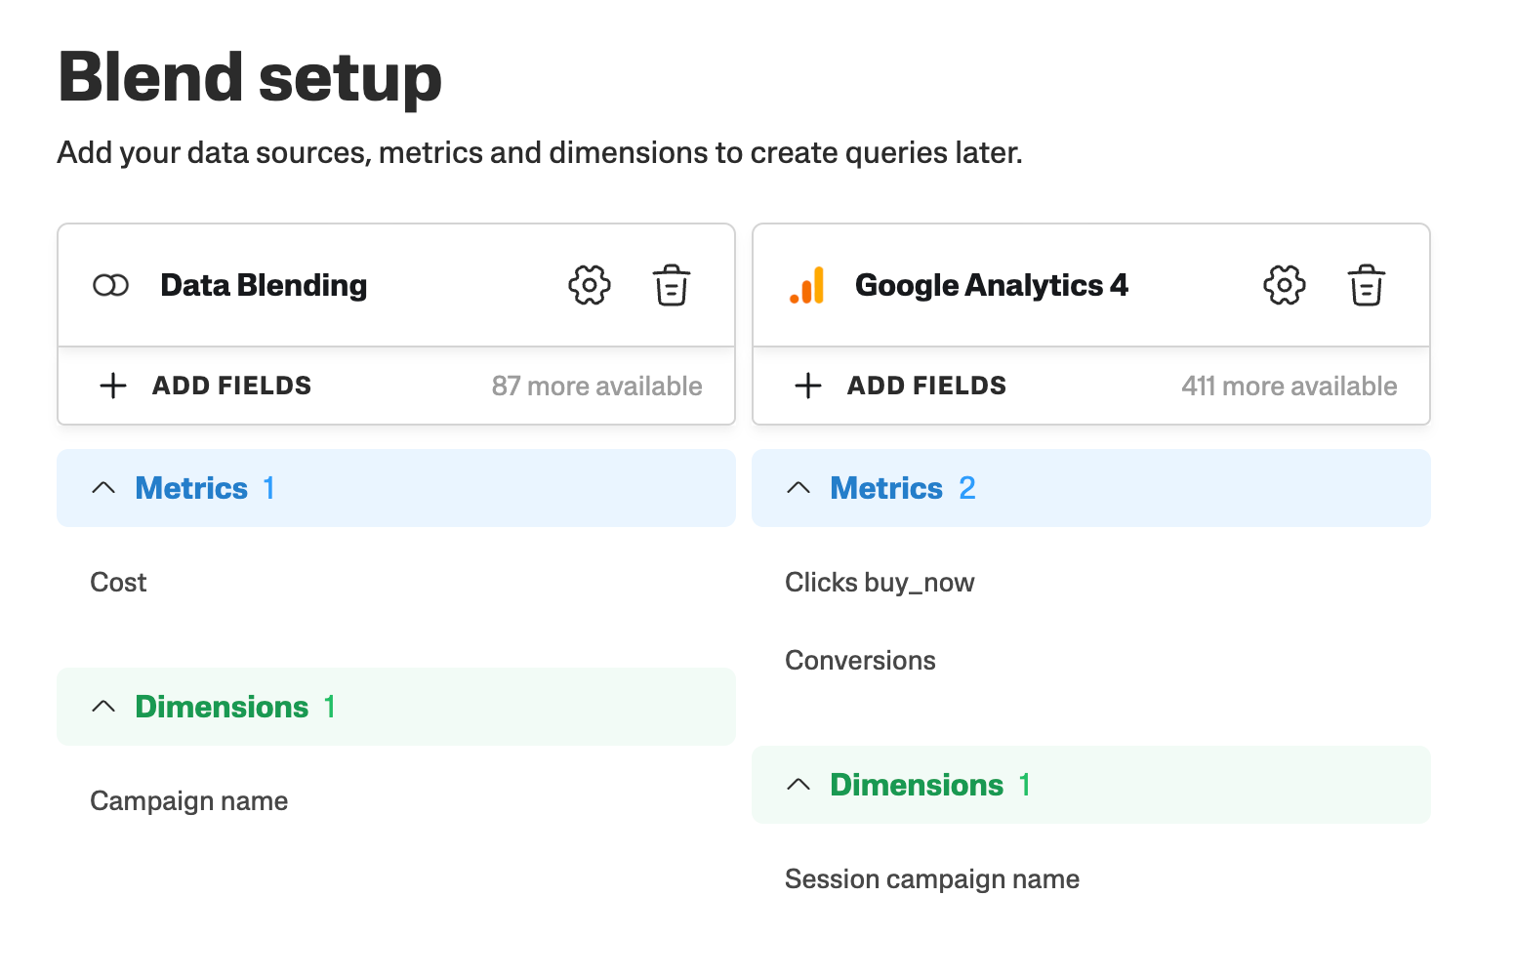Collapse Data Blending Metrics section chevron
This screenshot has height=978, width=1515.
103,488
